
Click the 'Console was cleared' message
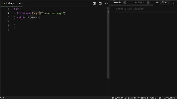130,9
